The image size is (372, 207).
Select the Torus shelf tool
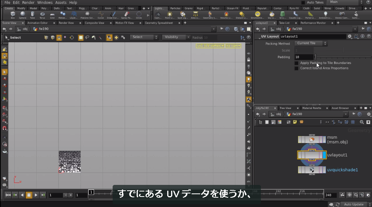[42, 15]
